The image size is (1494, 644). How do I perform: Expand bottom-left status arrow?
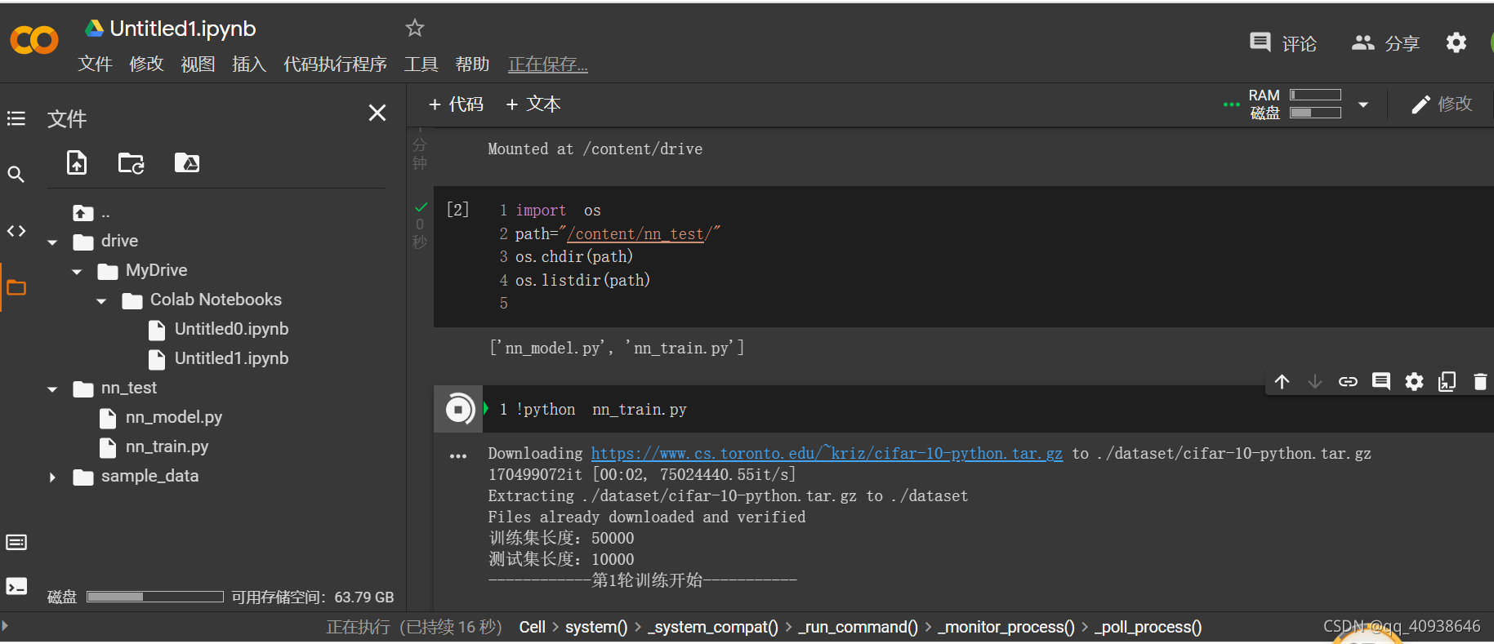click(x=5, y=626)
